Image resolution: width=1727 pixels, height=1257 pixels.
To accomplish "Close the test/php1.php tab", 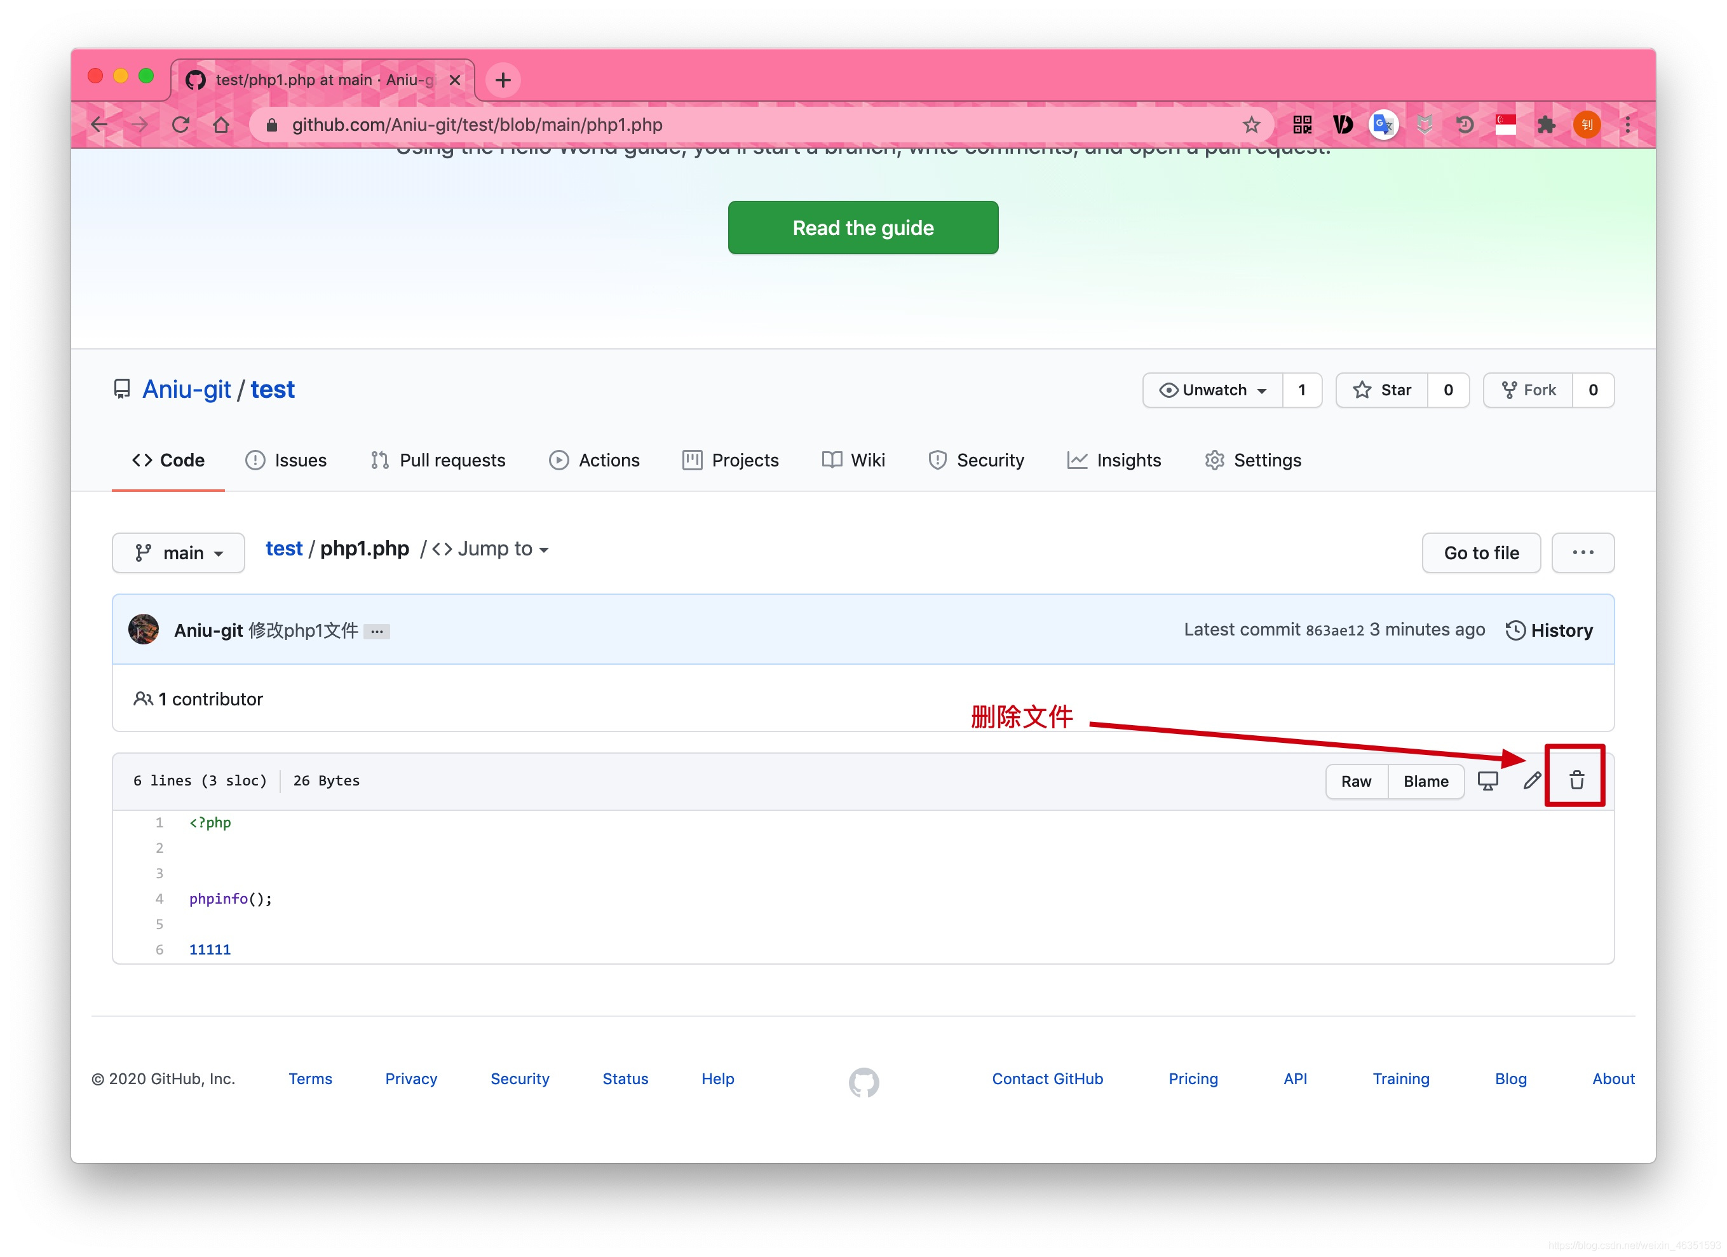I will pos(454,80).
